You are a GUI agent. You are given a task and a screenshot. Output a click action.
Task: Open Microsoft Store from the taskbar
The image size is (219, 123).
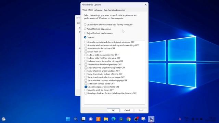[x=121, y=119]
